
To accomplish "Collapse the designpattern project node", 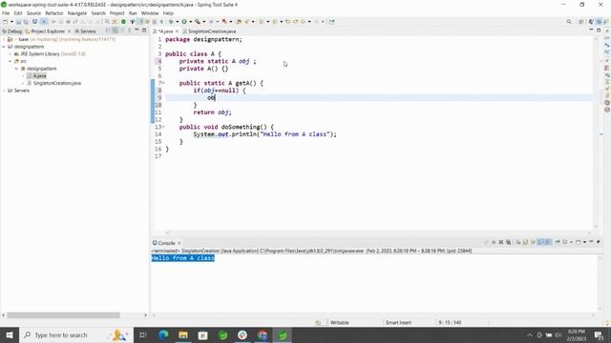I will [4, 47].
